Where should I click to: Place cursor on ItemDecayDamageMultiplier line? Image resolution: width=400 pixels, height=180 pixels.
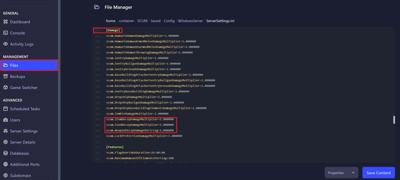click(x=140, y=119)
